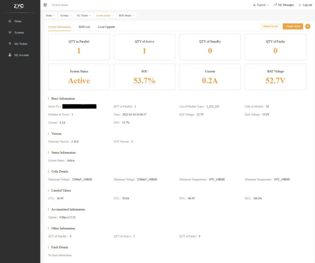Switch to the BMS List tab
The image size is (315, 263).
pyautogui.click(x=85, y=27)
